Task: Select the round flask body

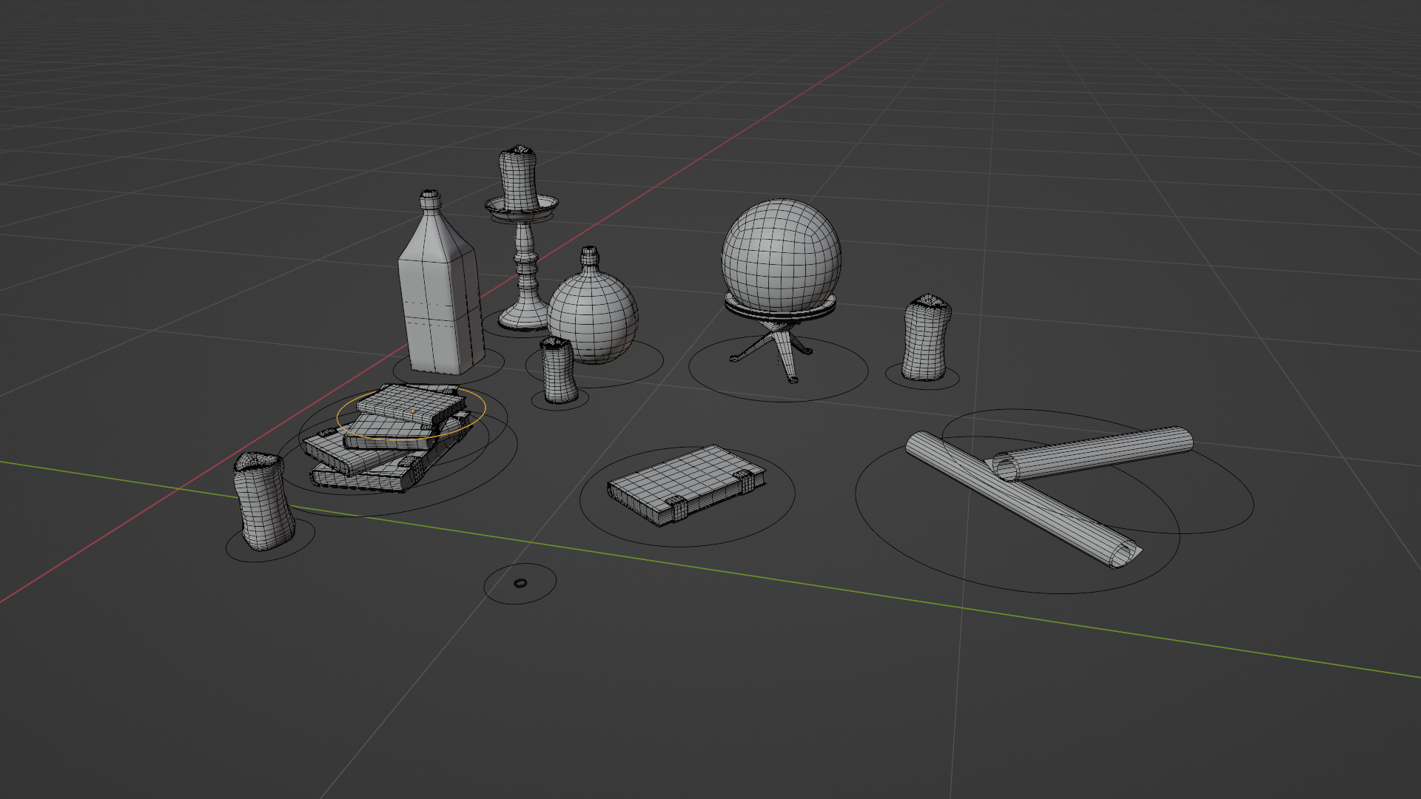Action: (593, 317)
